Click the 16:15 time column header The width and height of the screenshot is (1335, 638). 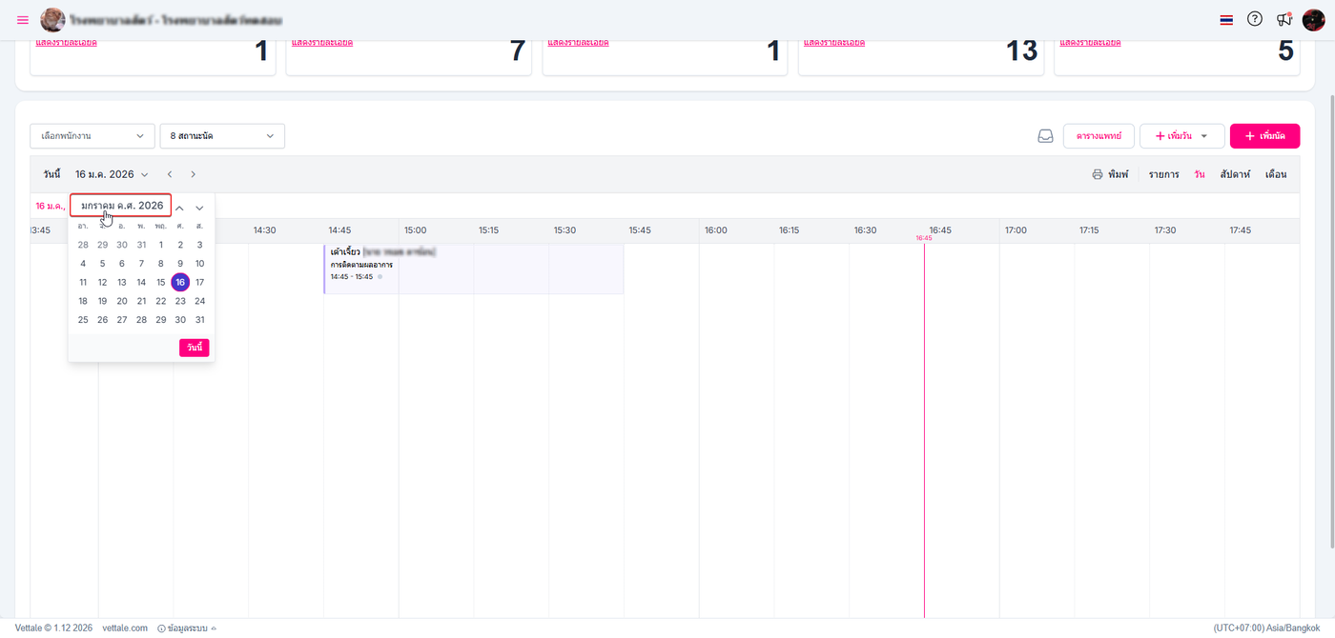click(x=790, y=230)
